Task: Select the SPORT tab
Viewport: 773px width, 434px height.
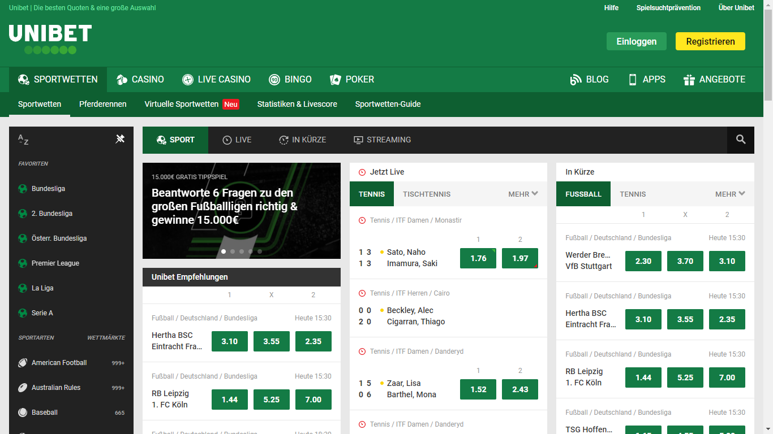Action: point(175,140)
